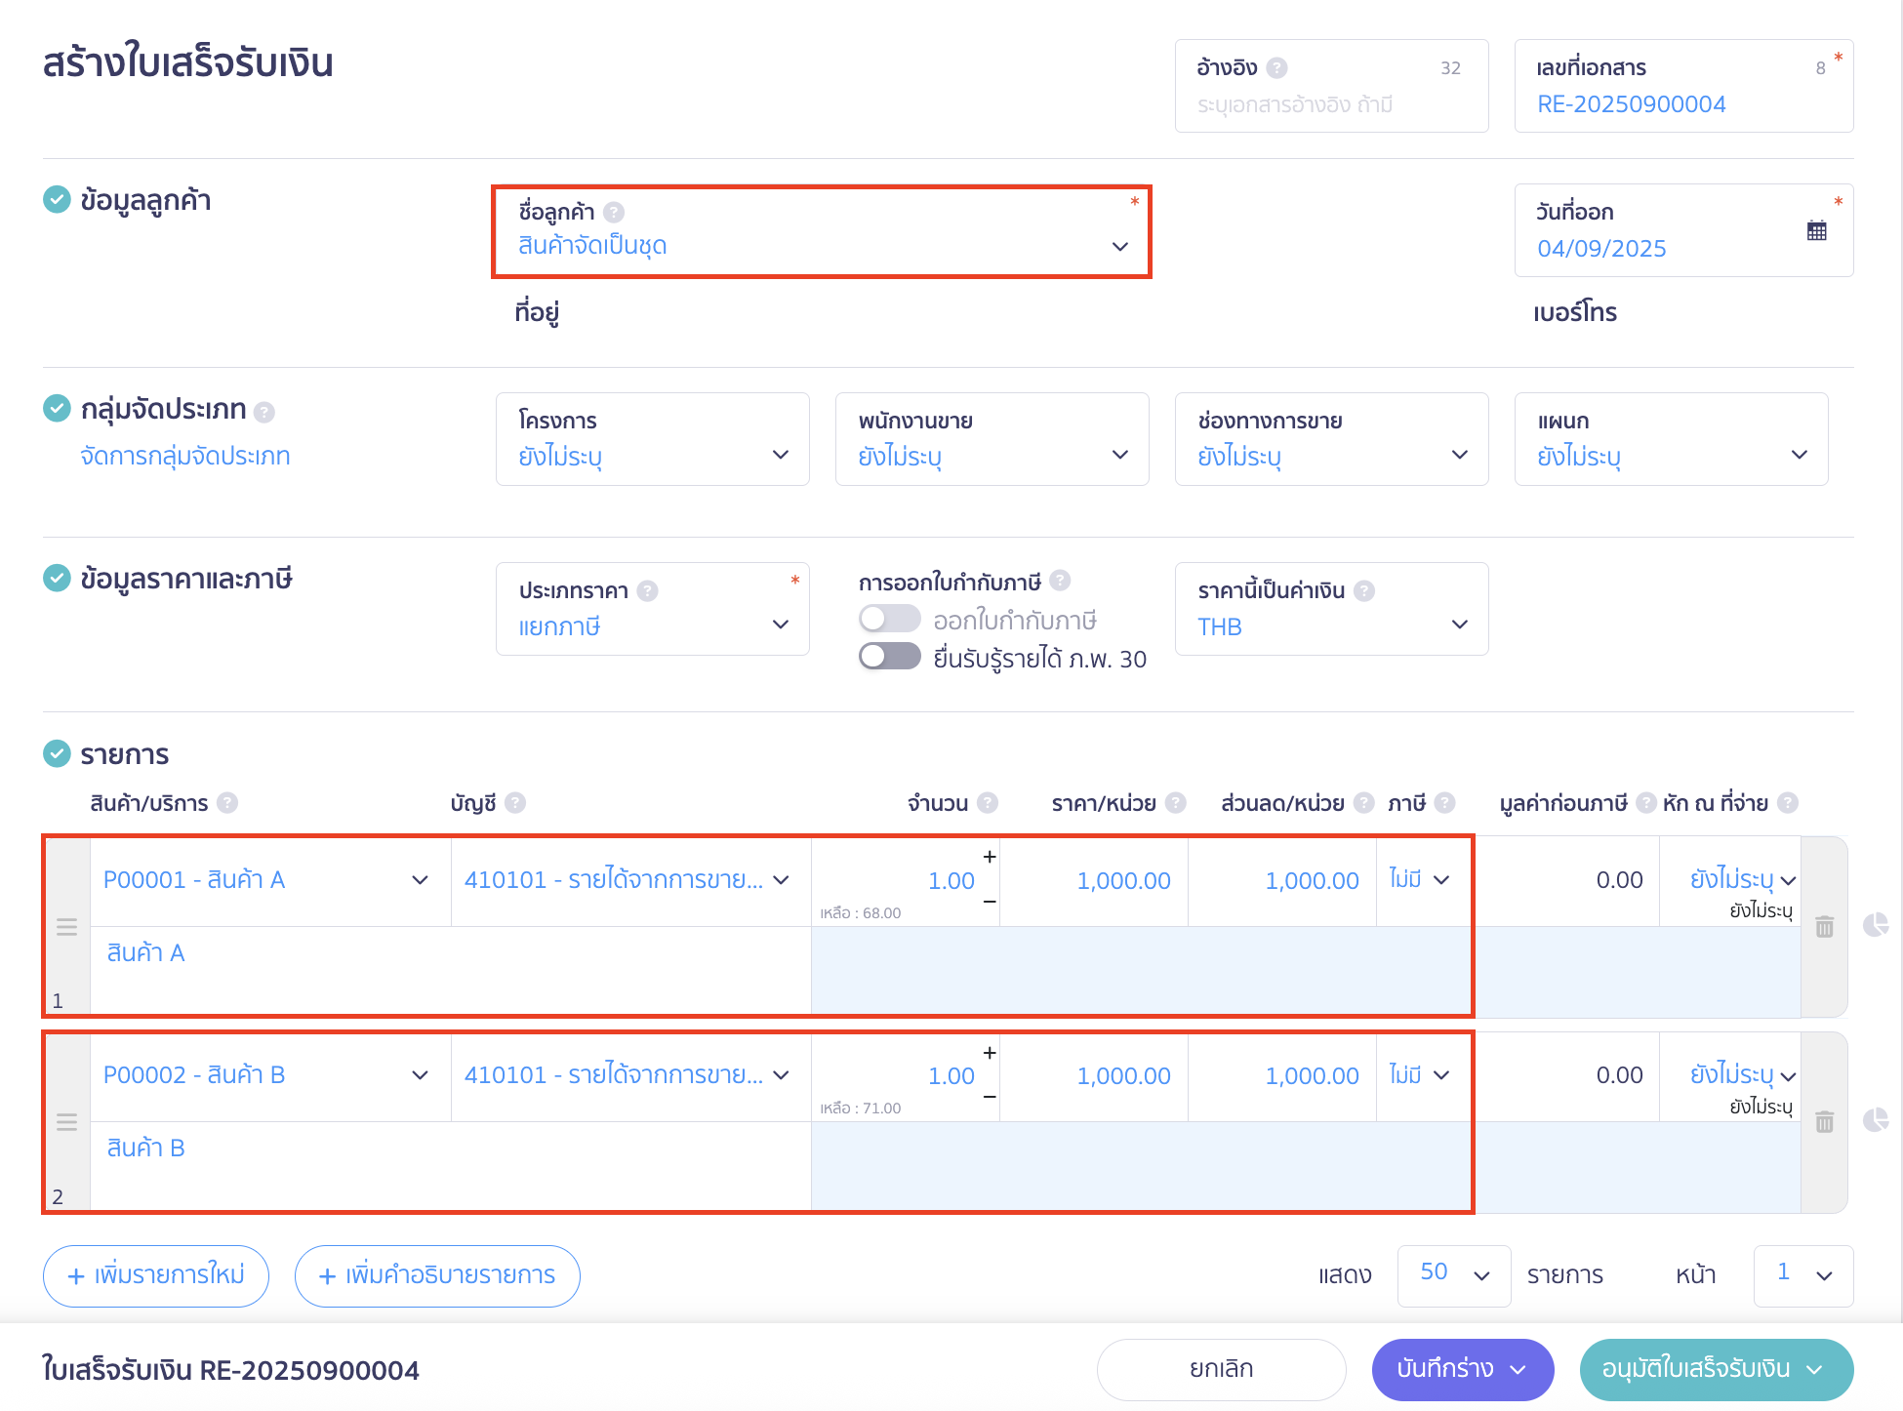Click help icon next to สินค้า/บริการ header
Screen dimensions: 1903x1411
coord(227,802)
